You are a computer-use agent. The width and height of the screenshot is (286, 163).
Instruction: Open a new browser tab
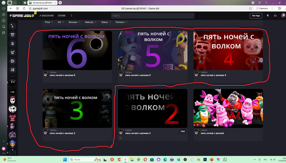click(60, 3)
